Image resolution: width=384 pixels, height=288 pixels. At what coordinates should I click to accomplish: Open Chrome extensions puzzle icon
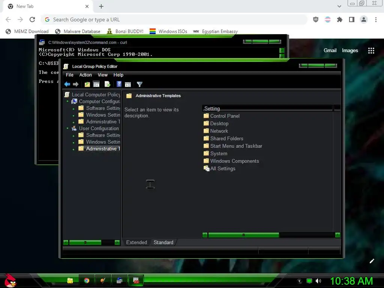coord(339,19)
